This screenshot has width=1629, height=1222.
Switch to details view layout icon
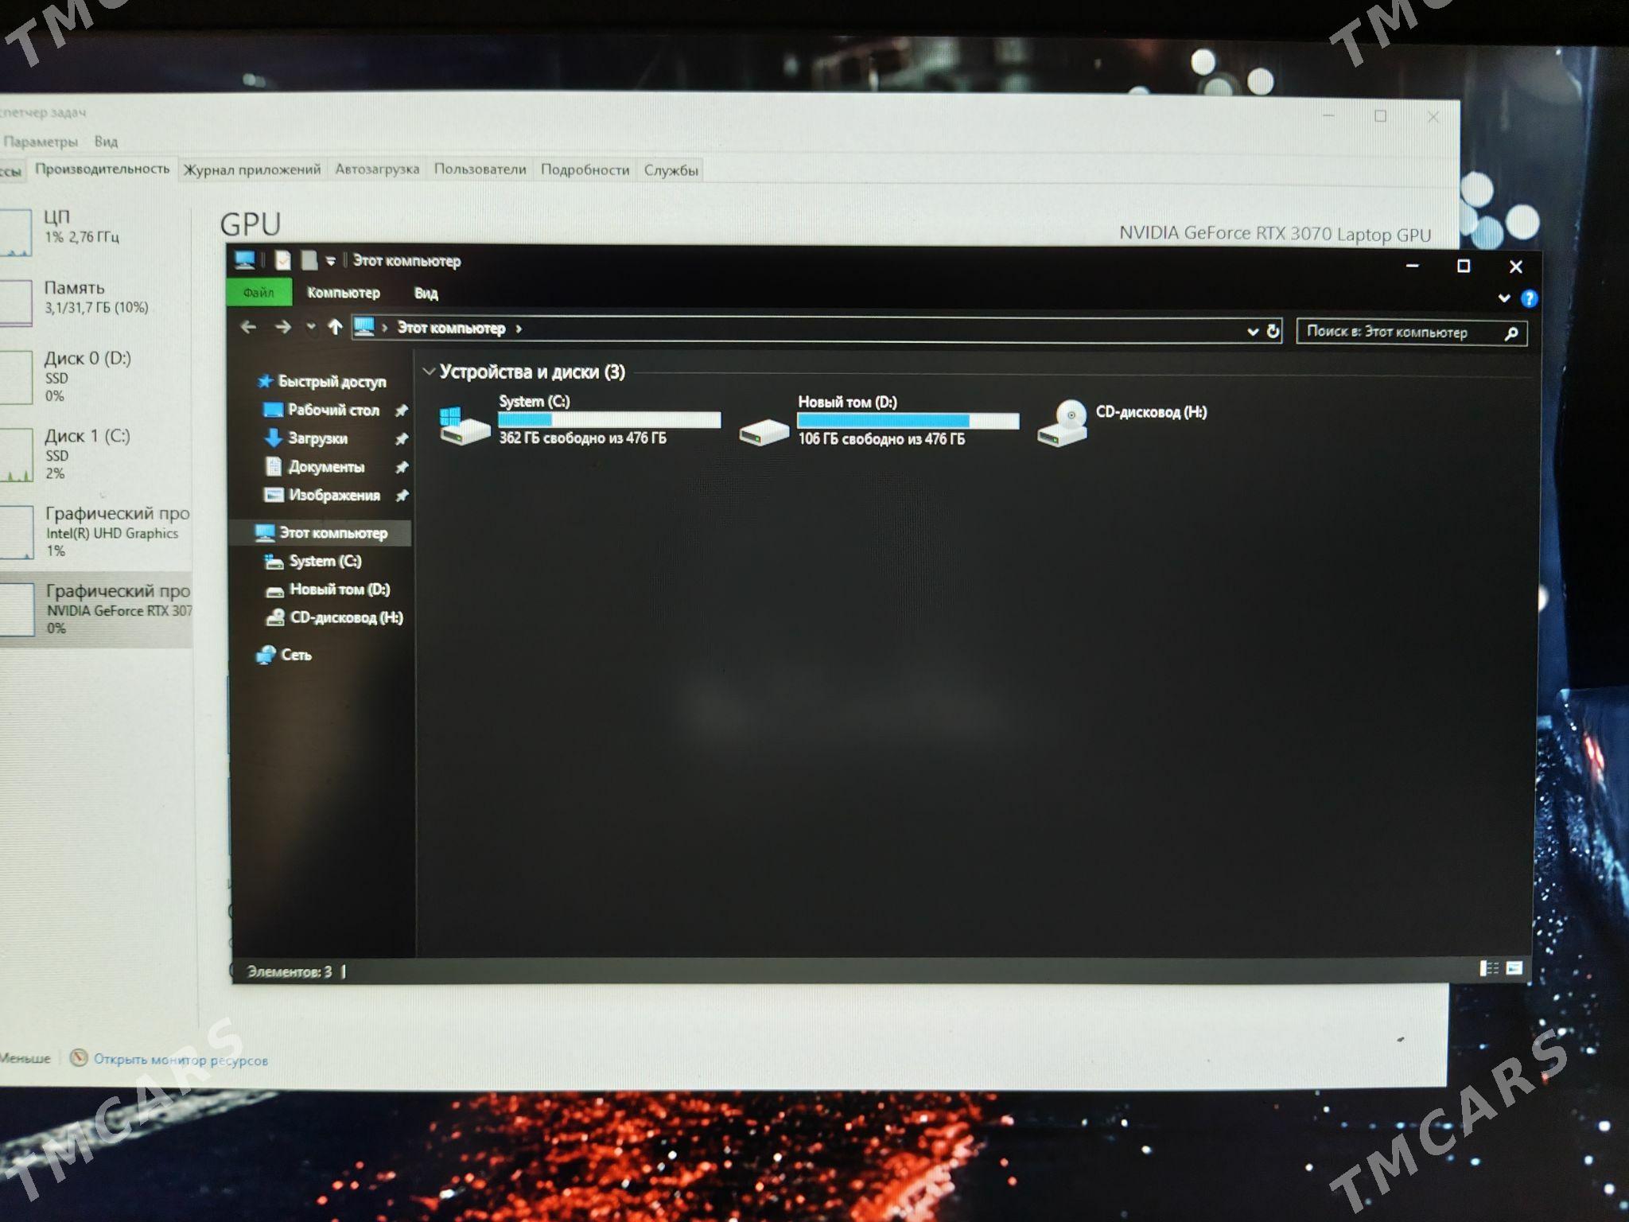coord(1489,968)
